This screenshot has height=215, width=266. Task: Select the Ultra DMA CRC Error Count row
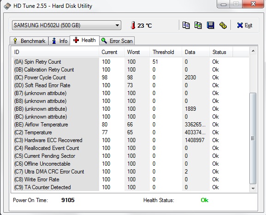click(x=130, y=172)
